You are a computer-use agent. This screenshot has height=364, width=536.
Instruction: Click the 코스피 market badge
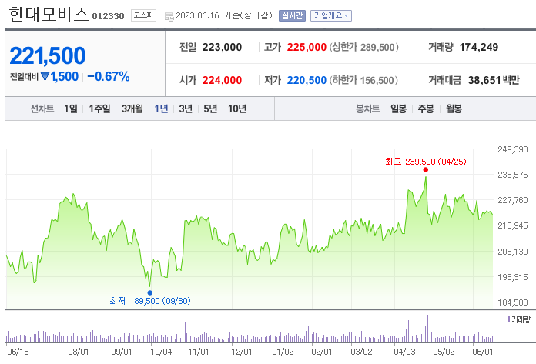(143, 15)
